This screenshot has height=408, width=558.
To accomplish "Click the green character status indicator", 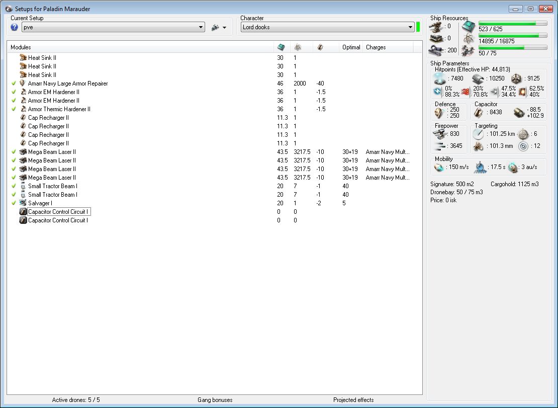I will 418,27.
